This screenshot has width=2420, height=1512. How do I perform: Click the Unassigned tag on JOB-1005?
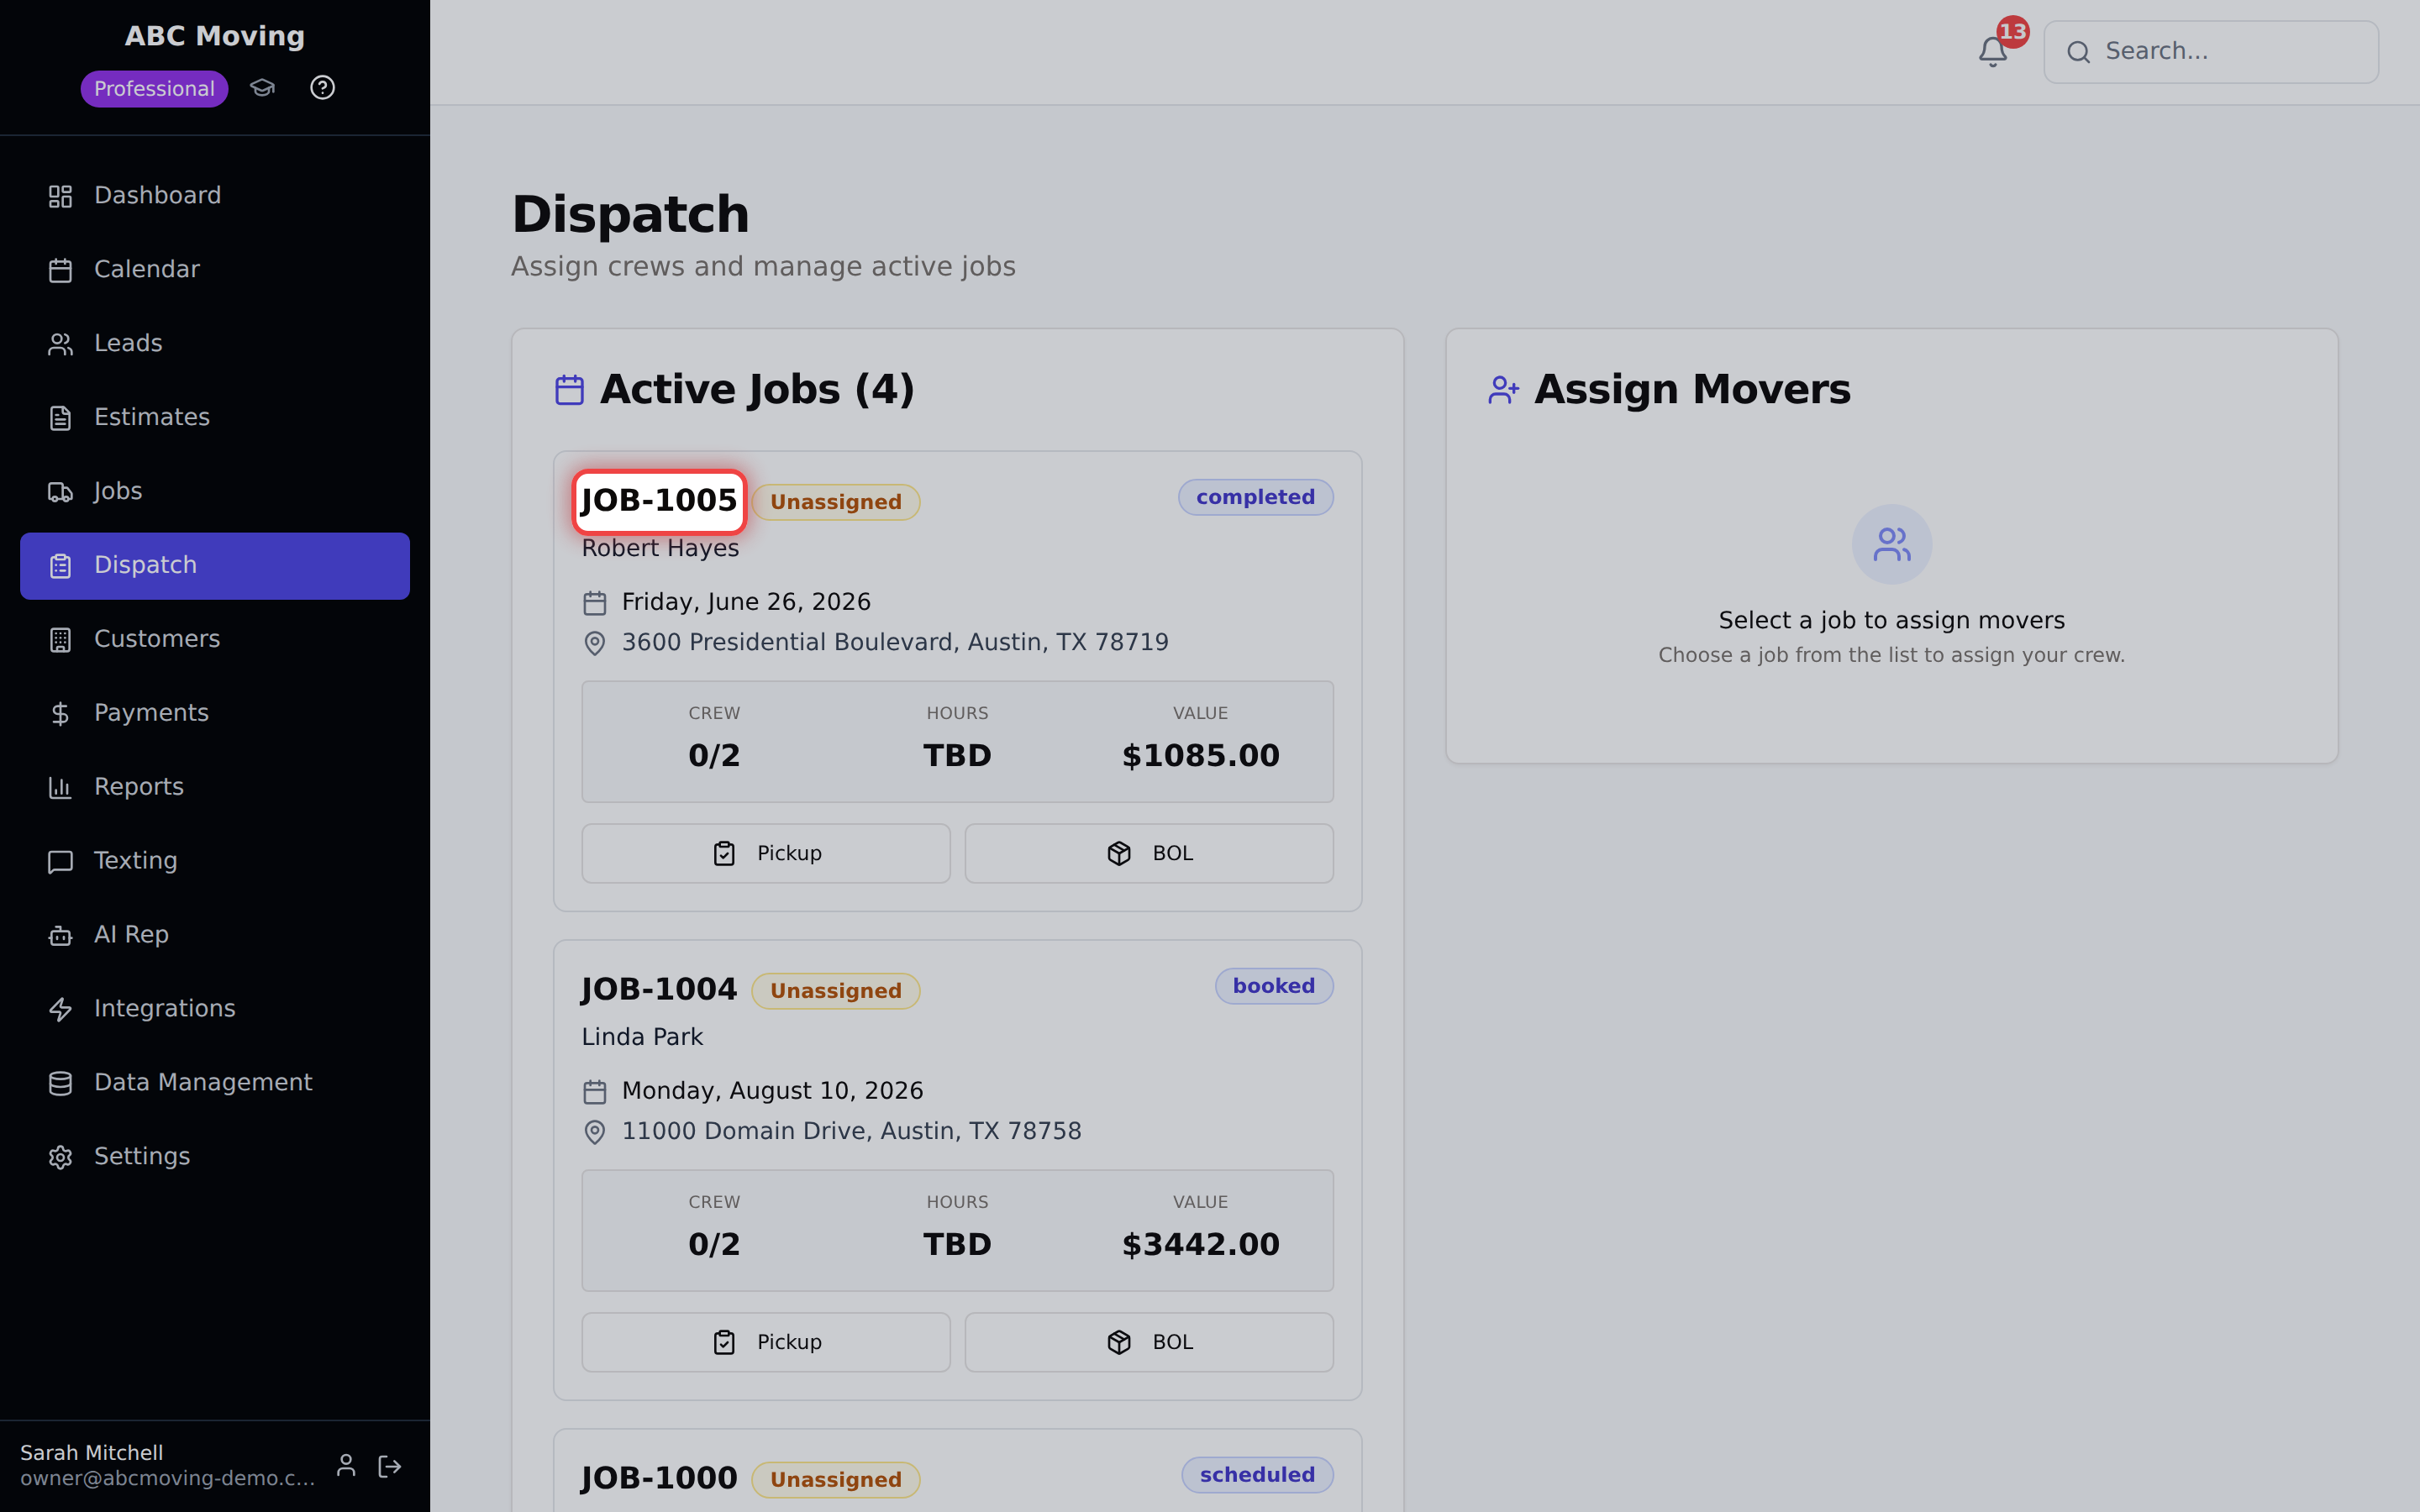[x=836, y=502]
